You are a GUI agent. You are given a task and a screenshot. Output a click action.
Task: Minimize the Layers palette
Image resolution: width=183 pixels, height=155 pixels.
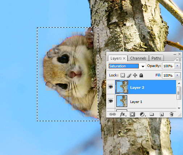point(175,55)
